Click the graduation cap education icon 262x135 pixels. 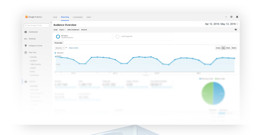[x=236, y=30]
